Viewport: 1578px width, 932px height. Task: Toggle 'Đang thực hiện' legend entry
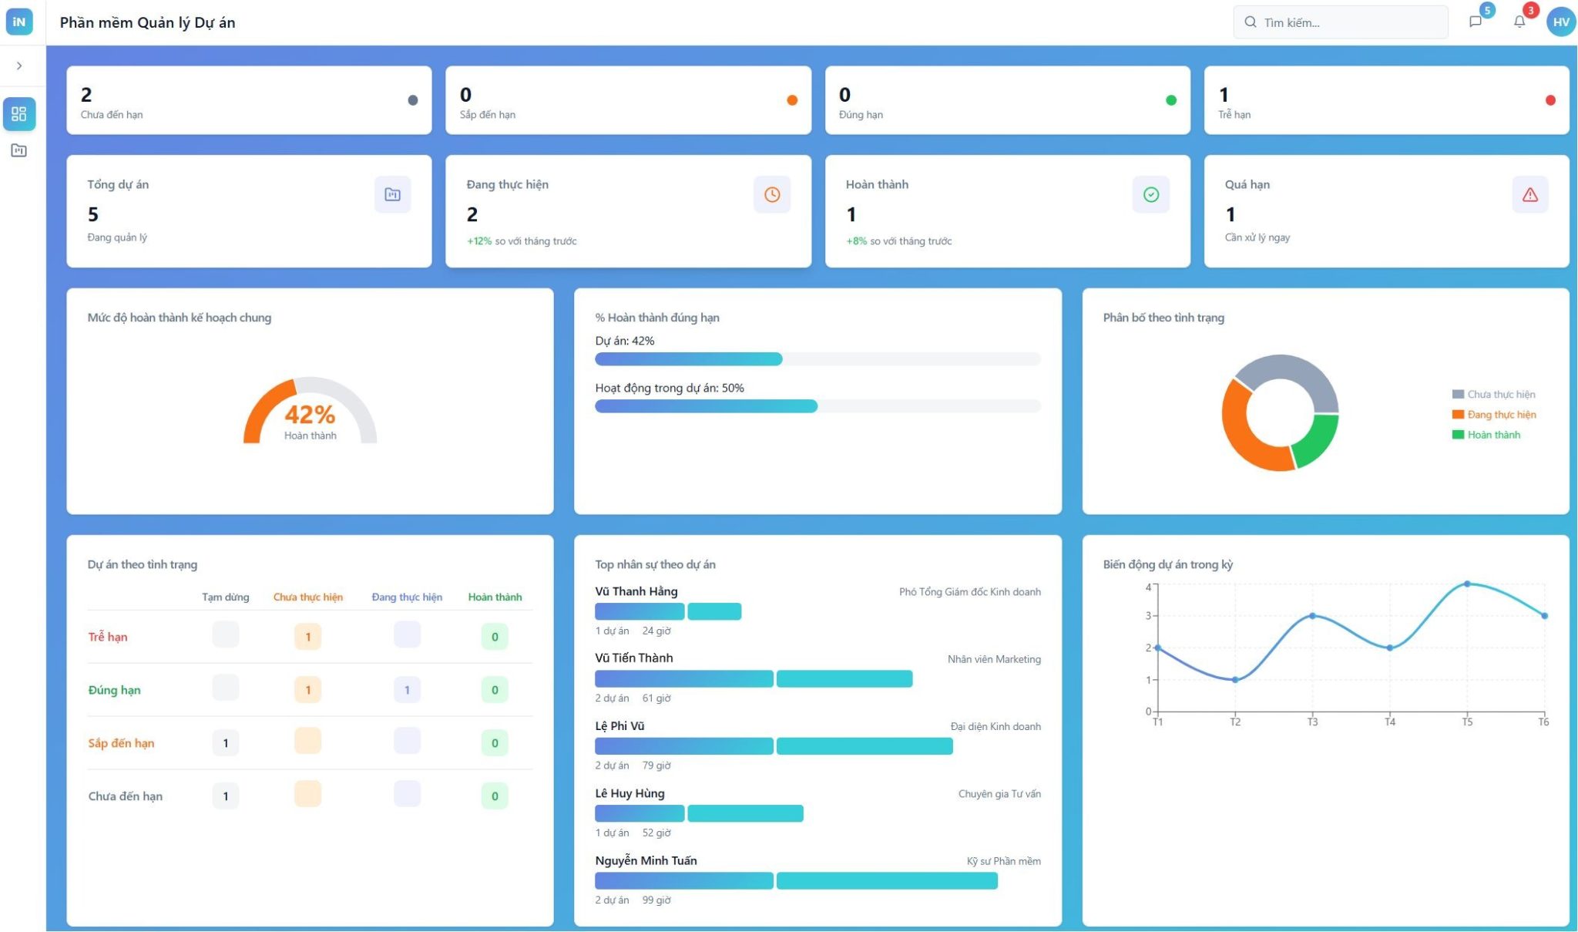pos(1495,415)
